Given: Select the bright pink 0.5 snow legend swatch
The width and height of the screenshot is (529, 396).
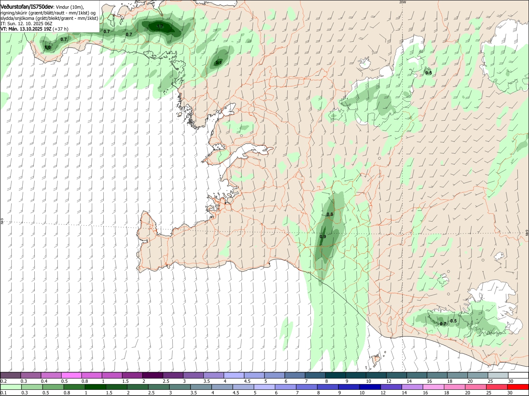Looking at the screenshot, I should [71, 375].
